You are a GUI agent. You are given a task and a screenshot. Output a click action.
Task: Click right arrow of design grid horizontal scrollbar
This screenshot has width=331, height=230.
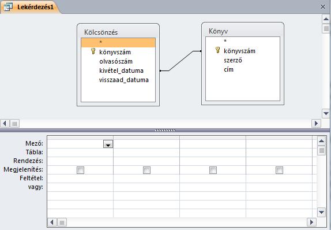click(x=311, y=222)
